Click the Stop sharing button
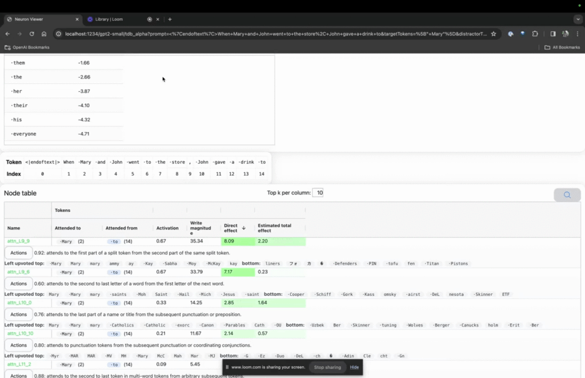The height and width of the screenshot is (378, 585). 327,367
